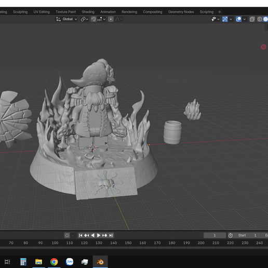Image resolution: width=268 pixels, height=268 pixels.
Task: Select solid viewport shading
Action: click(265, 19)
